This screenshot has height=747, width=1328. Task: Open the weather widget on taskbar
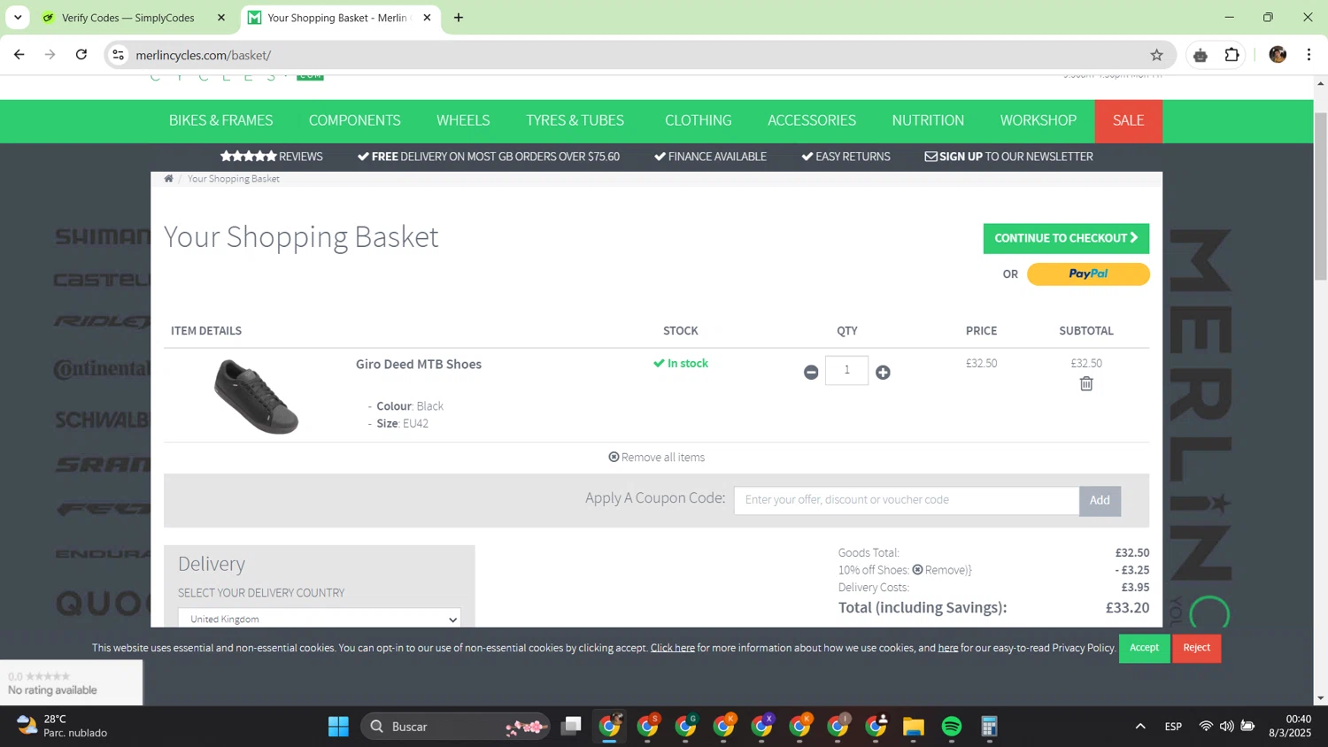(62, 726)
